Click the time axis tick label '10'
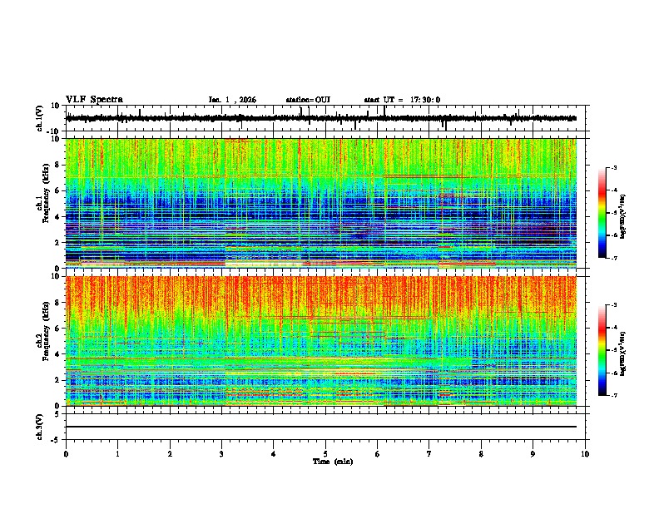 pos(585,454)
